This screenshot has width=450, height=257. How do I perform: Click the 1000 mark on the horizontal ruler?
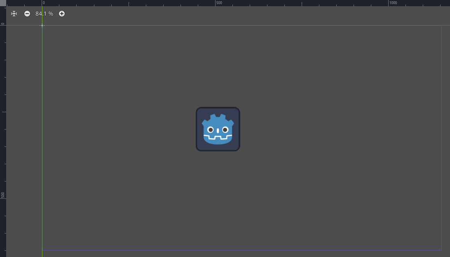click(392, 3)
